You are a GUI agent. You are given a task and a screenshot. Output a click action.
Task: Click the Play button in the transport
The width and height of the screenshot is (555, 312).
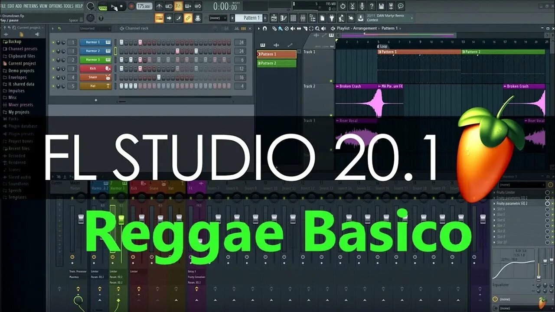pos(113,6)
